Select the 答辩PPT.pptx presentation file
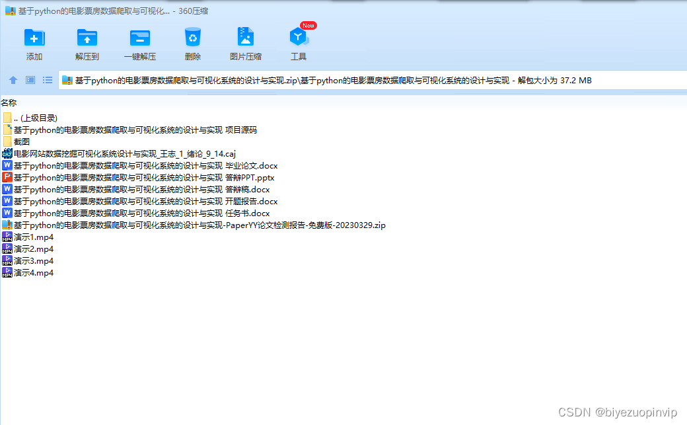Screen dimensions: 687x425 139,177
